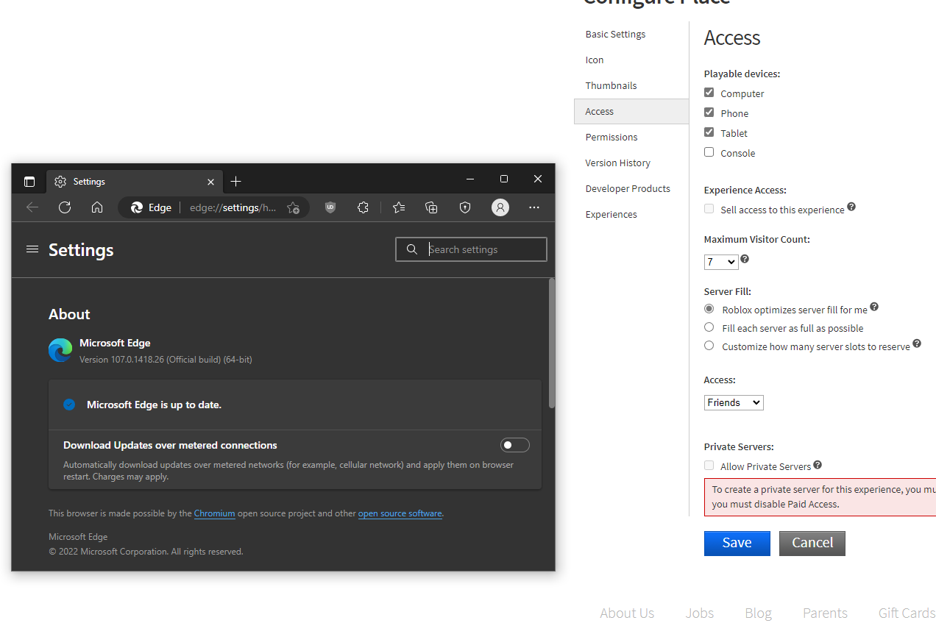Check Allow Private Servers
This screenshot has height=623, width=936.
pyautogui.click(x=709, y=466)
